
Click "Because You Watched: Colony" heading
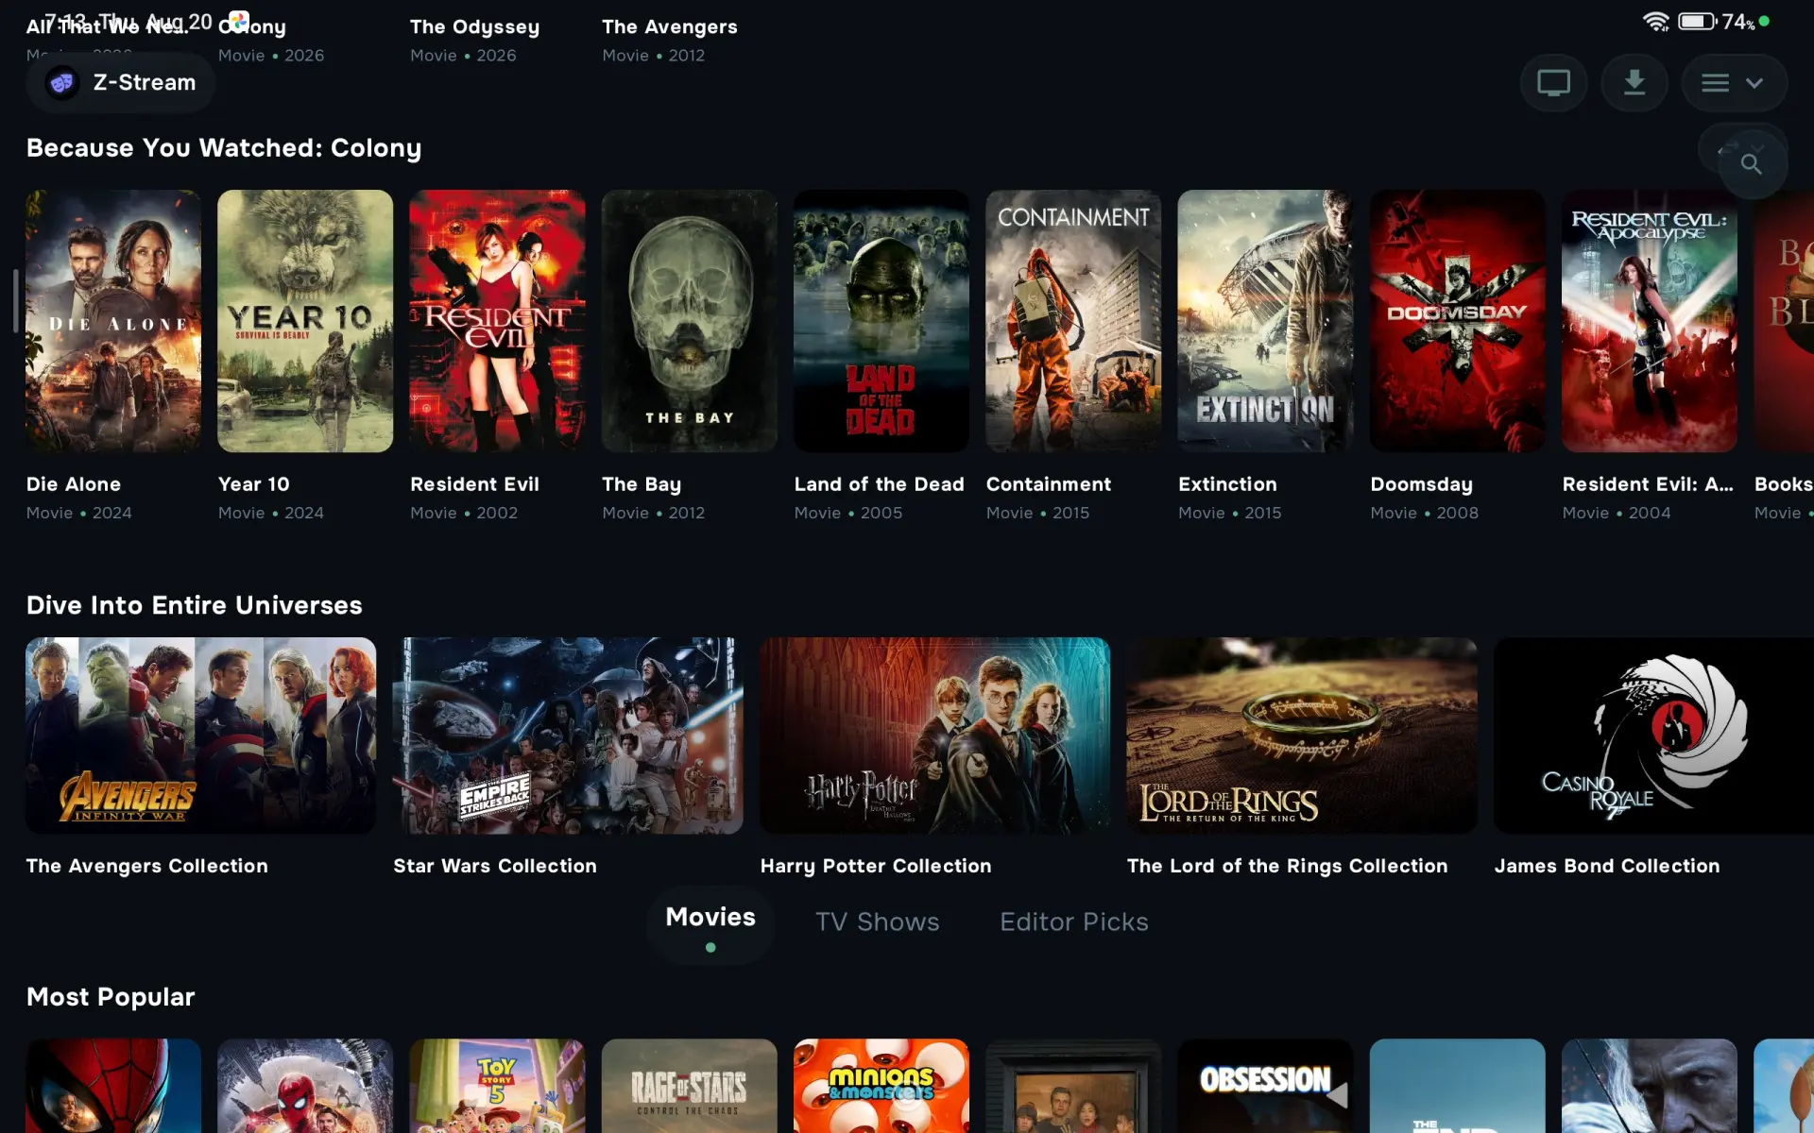coord(224,148)
